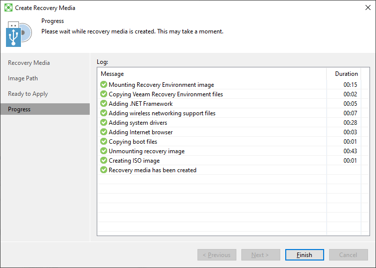The height and width of the screenshot is (268, 376).
Task: Click the USB recovery media icon
Action: (x=19, y=34)
